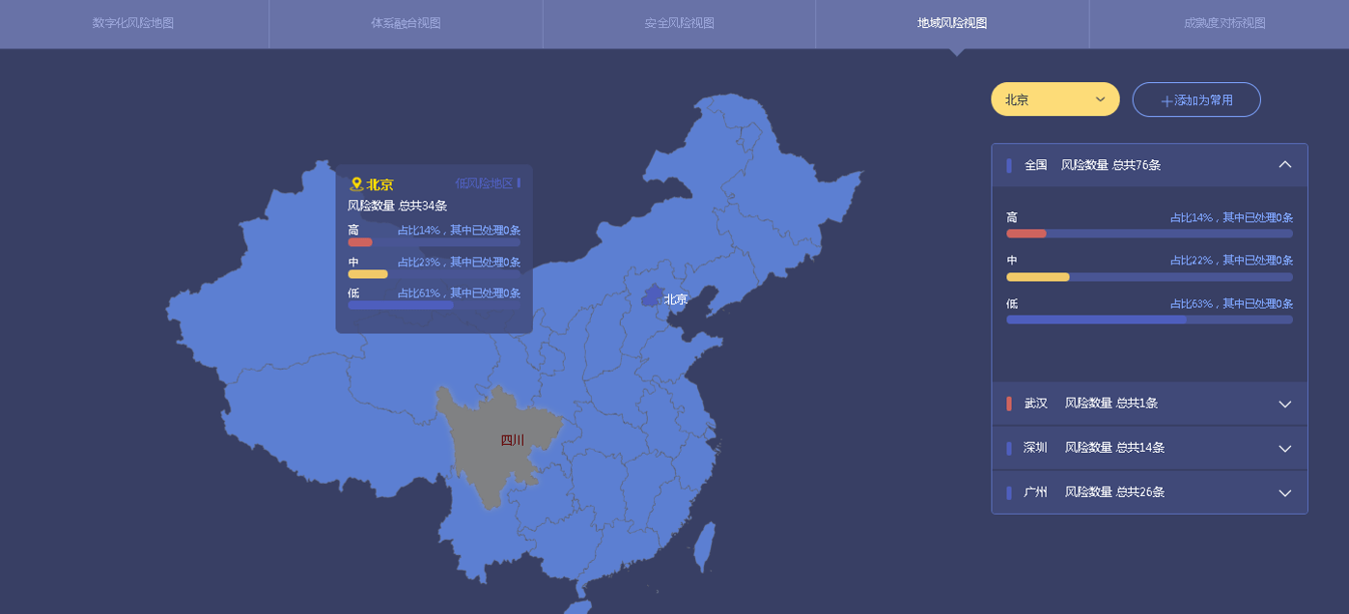Expand the 广州 risk row

(1284, 492)
